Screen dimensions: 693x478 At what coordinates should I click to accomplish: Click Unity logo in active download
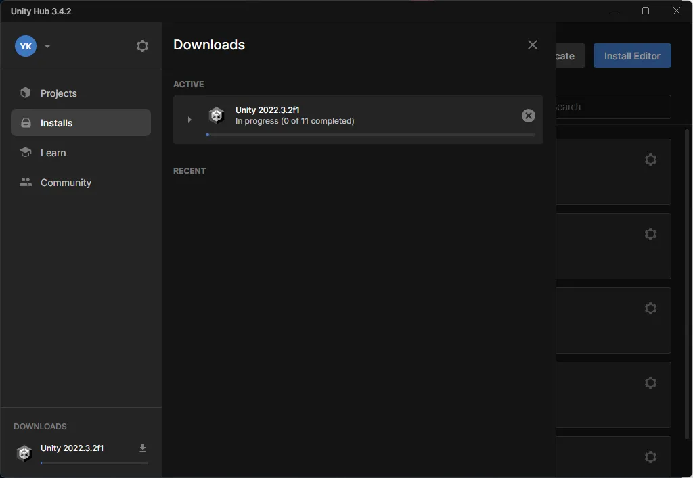[217, 116]
